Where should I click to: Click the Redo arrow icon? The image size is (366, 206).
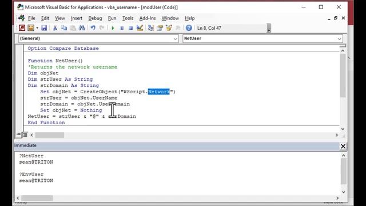tap(102, 28)
